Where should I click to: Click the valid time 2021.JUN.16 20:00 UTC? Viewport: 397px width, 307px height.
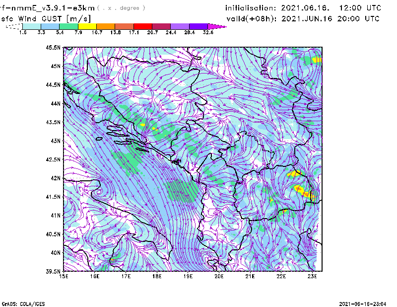click(331, 19)
